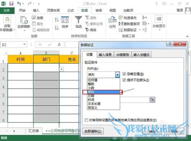Toggle Ignore blank (忽略空值) checkbox
The width and height of the screenshot is (191, 141).
124,74
